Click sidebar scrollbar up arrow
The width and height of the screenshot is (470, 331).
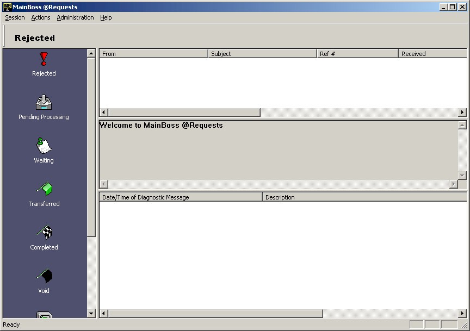(91, 53)
